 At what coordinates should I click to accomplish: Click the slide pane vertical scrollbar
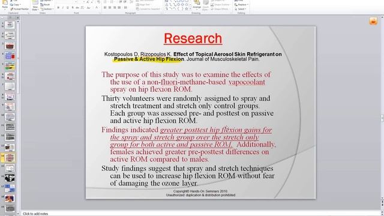pos(382,108)
